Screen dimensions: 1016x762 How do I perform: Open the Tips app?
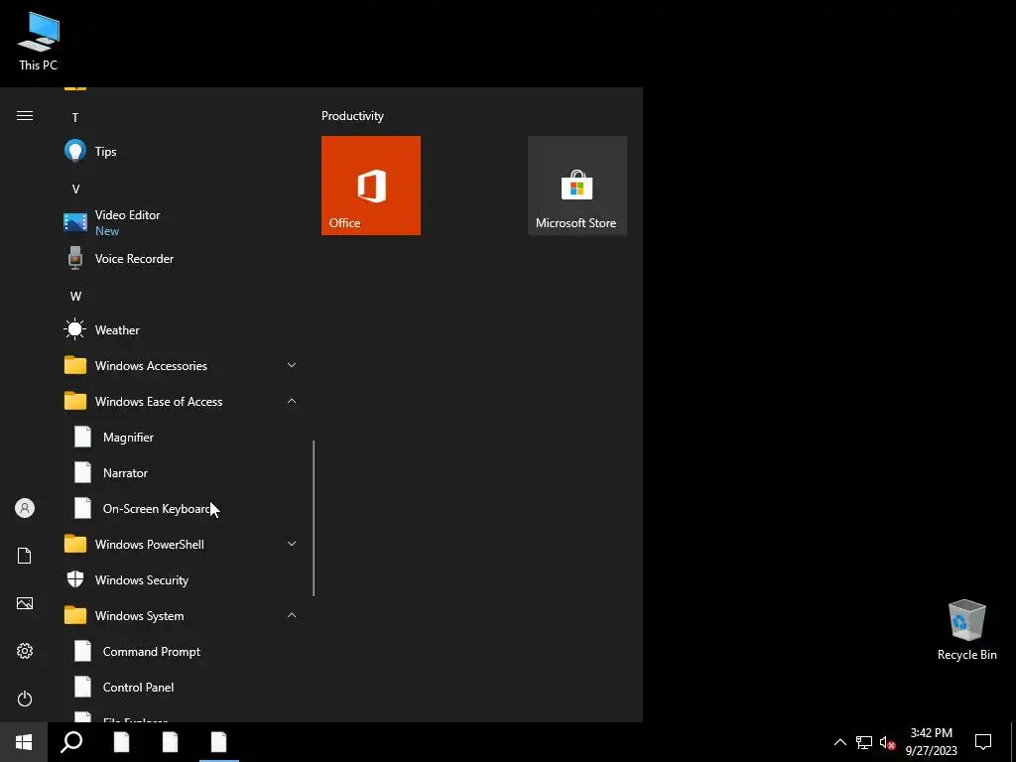click(x=182, y=152)
